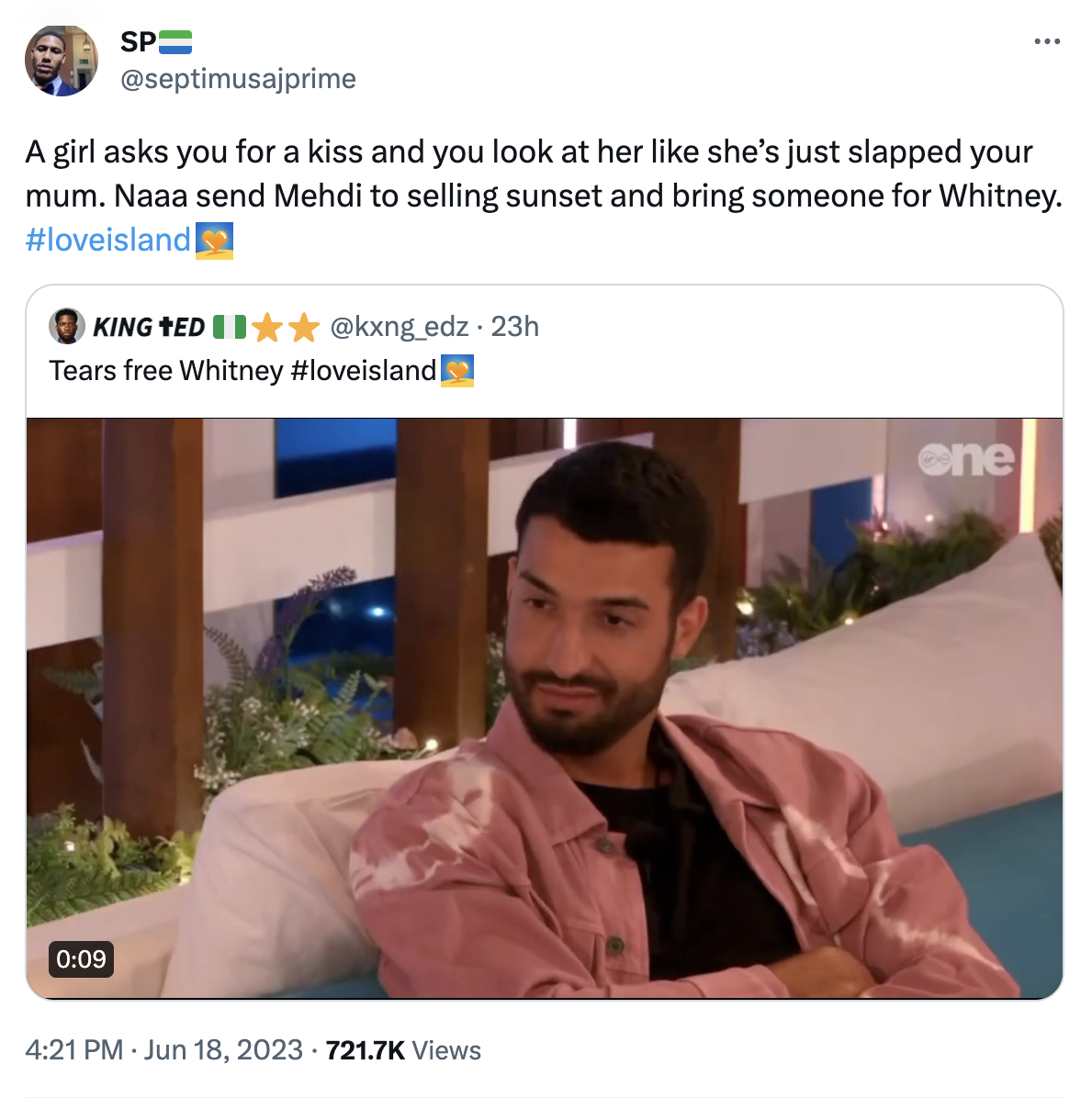
Task: Open the three-dot more options menu
Action: click(1048, 40)
